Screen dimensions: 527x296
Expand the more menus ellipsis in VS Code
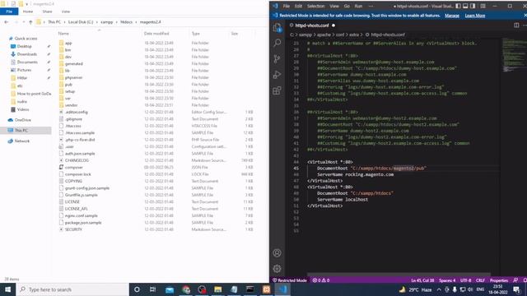pos(371,6)
